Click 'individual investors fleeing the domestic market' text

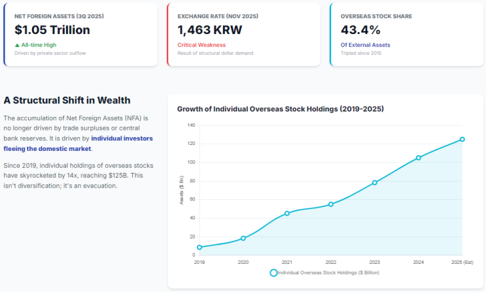click(x=78, y=143)
